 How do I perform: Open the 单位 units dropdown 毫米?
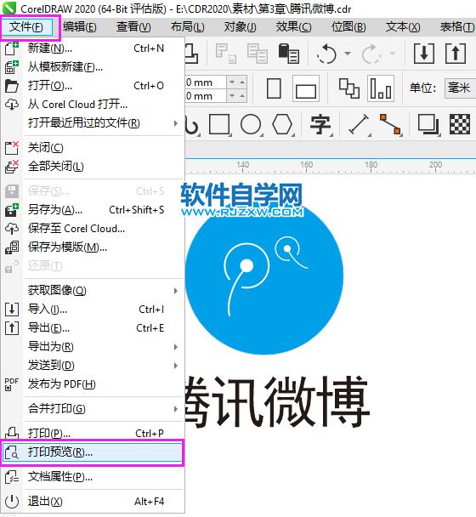coord(460,88)
